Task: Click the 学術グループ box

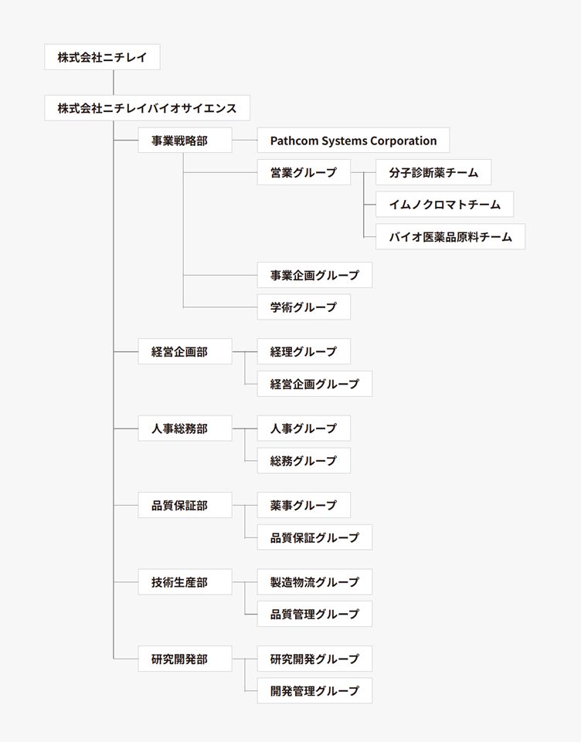Action: (x=304, y=307)
